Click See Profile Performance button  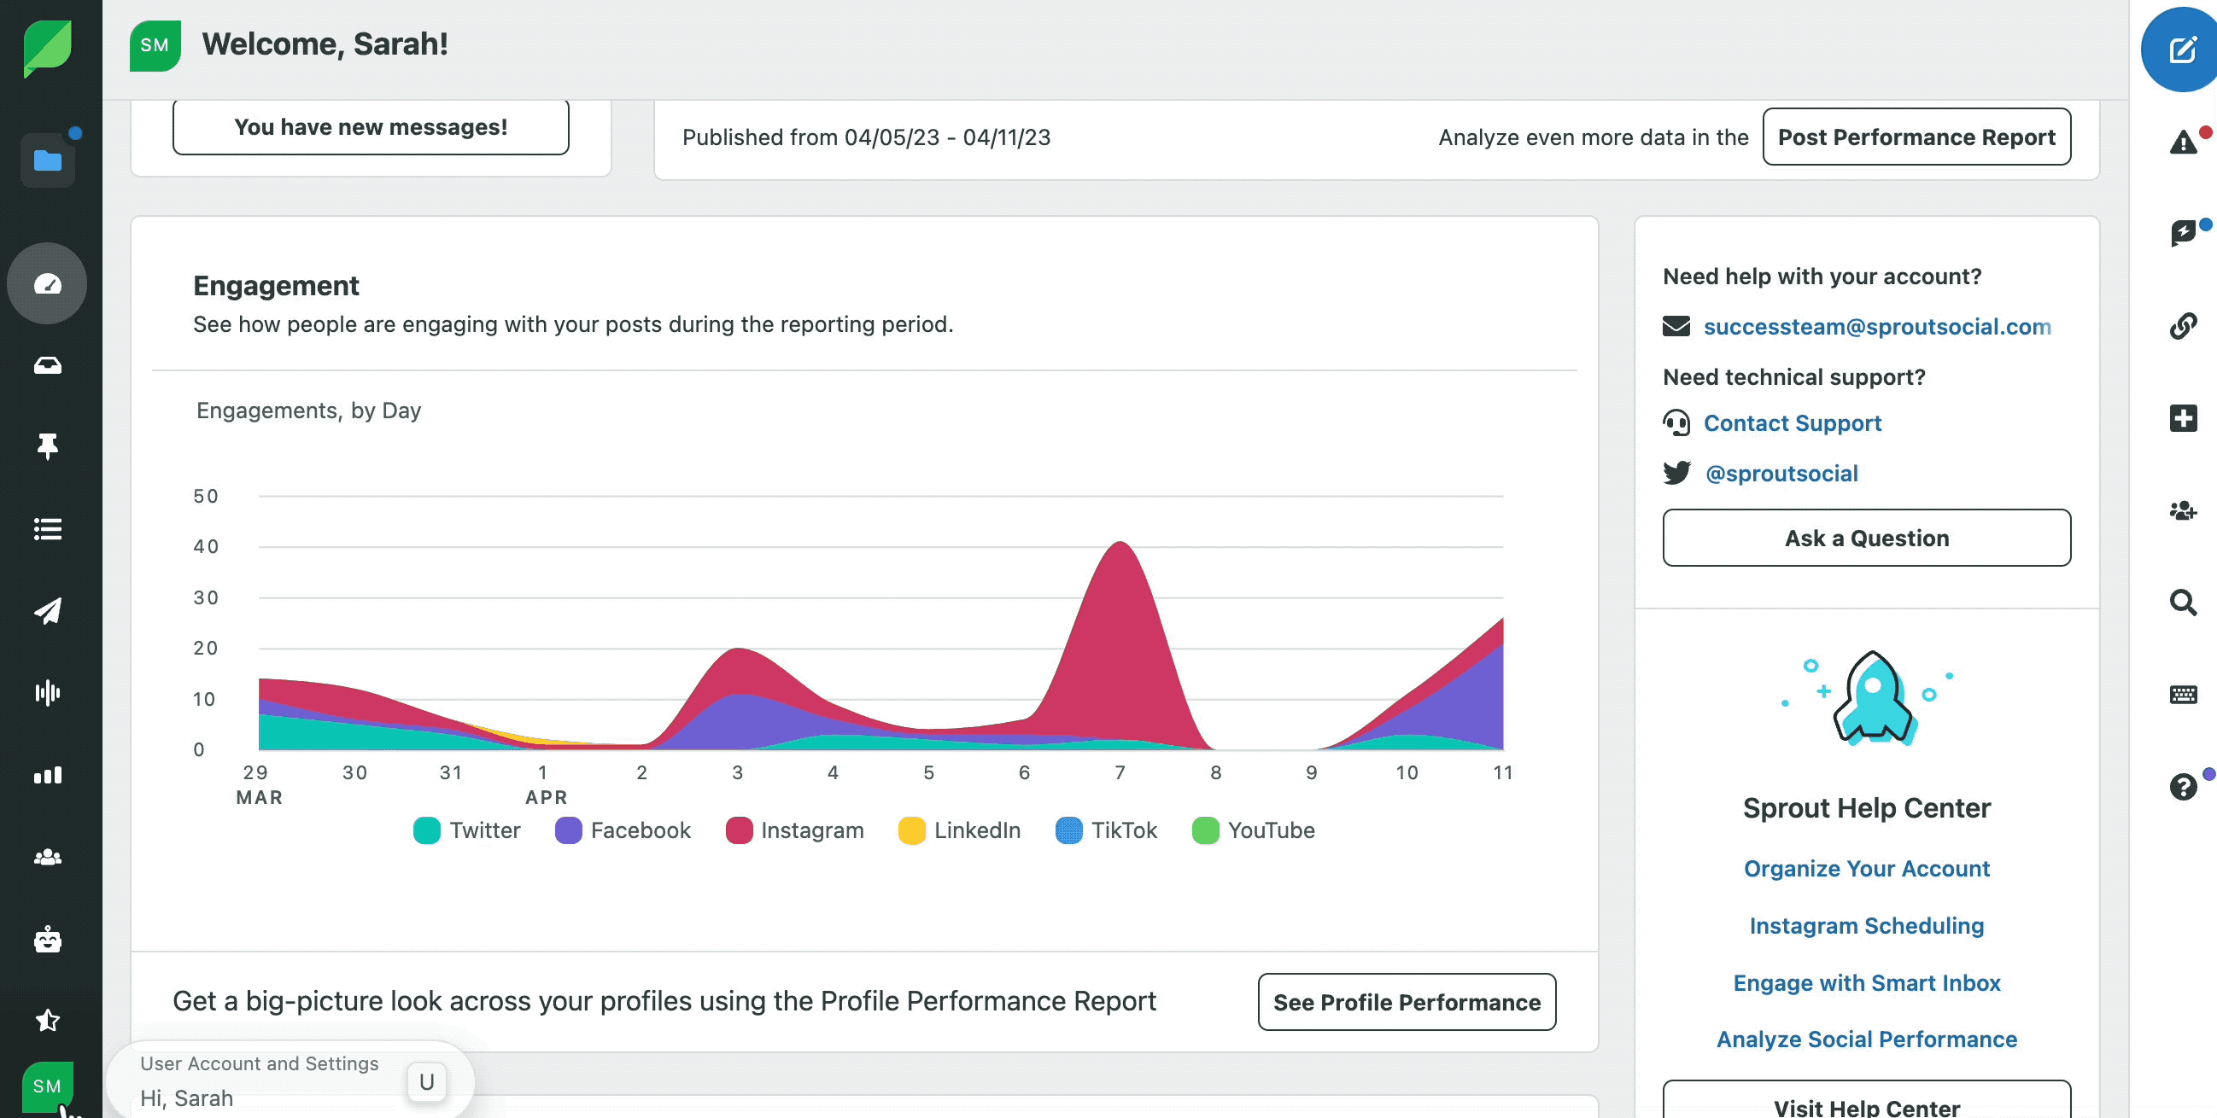pos(1407,1002)
